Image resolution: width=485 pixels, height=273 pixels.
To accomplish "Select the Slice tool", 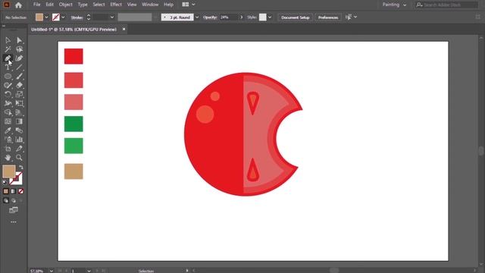I will [19, 149].
